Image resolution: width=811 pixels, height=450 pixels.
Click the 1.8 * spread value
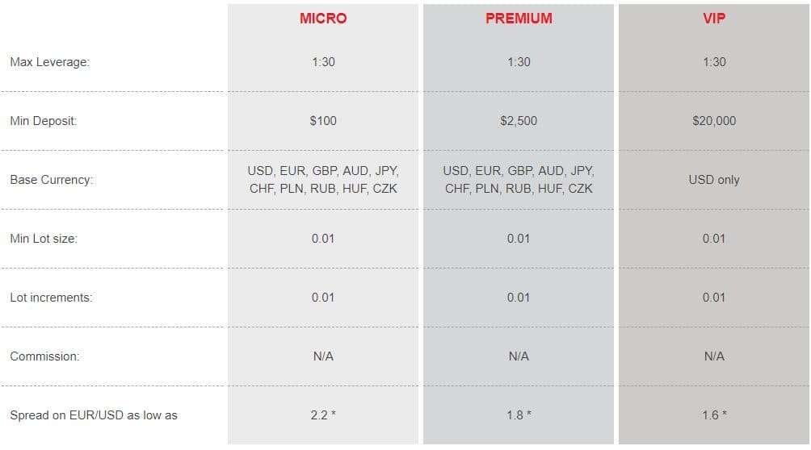[x=519, y=415]
